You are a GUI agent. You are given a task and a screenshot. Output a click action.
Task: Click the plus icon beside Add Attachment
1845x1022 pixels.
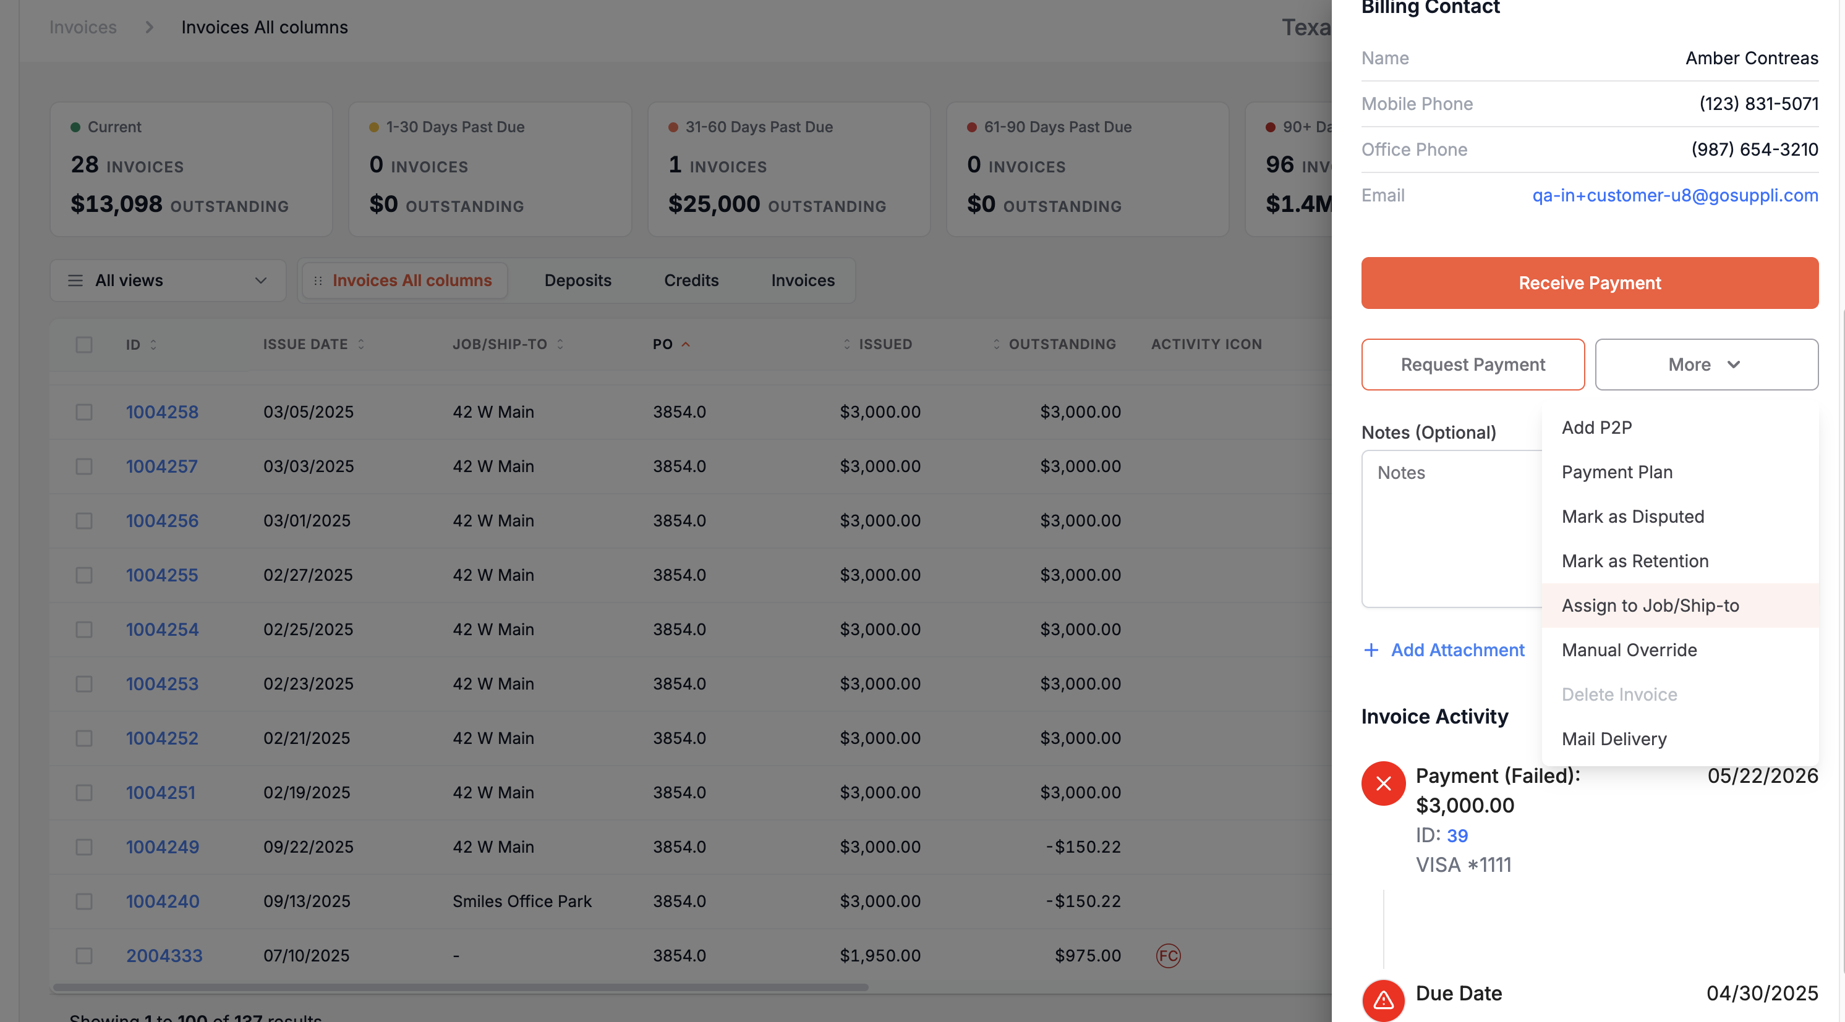click(x=1371, y=650)
